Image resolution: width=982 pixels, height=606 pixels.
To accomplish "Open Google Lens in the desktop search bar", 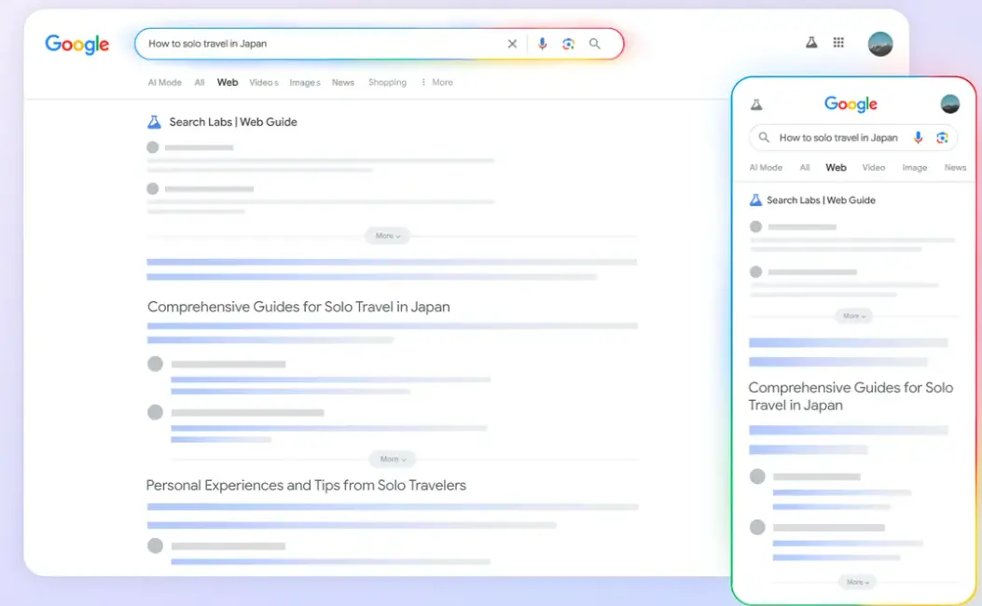I will click(x=568, y=44).
